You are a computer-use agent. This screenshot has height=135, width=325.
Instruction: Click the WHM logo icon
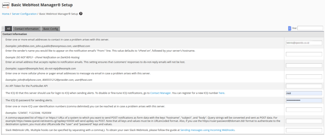(x=5, y=5)
